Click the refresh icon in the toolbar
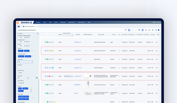Image resolution: width=177 pixels, height=103 pixels. [x=126, y=30]
